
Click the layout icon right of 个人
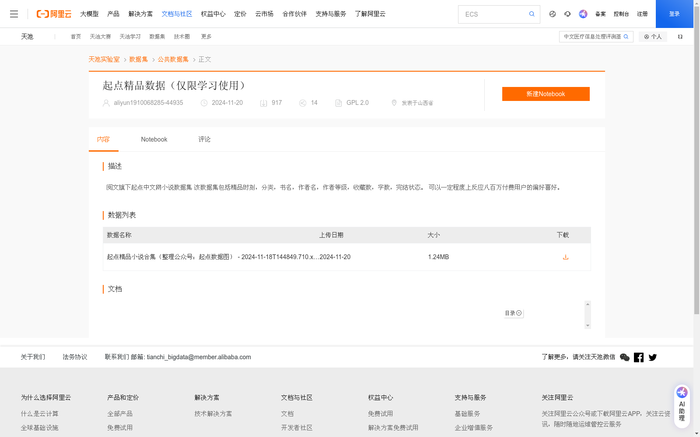pos(680,37)
